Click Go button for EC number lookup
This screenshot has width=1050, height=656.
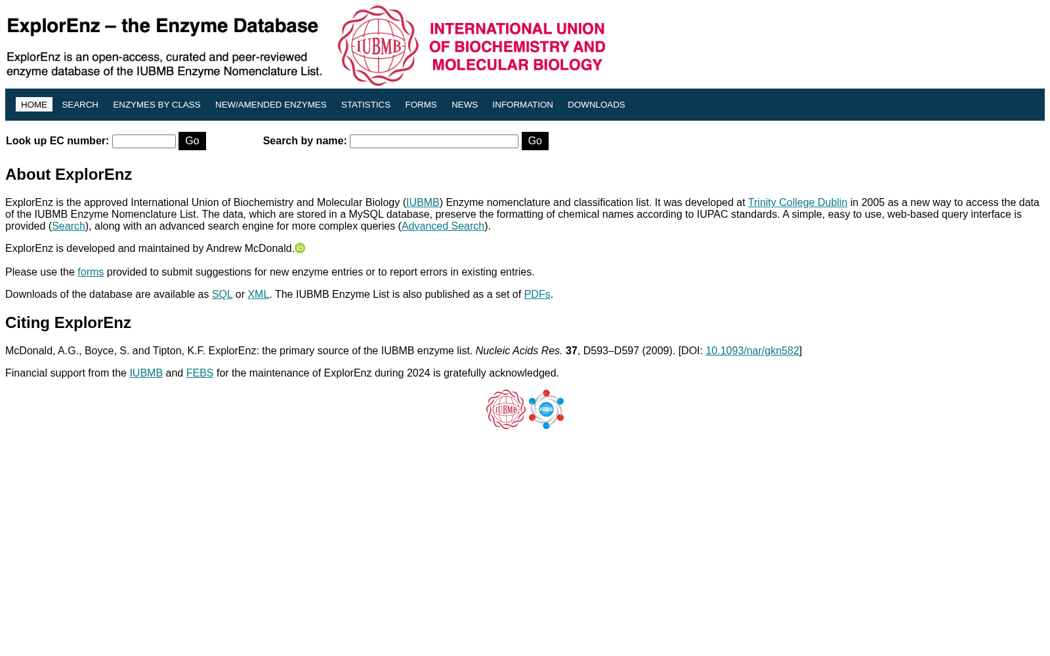pyautogui.click(x=192, y=141)
